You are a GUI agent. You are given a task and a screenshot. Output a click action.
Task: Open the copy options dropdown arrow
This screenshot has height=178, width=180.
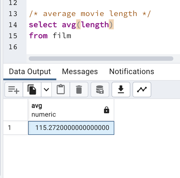coord(46,89)
